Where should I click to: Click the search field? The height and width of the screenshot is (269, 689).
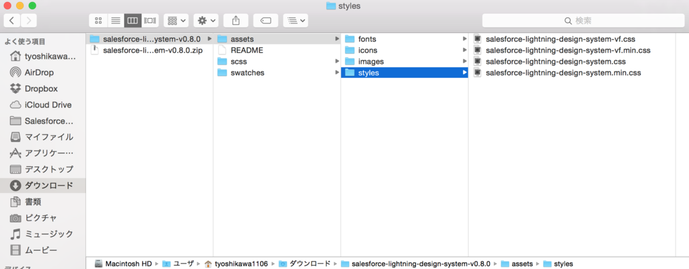click(x=583, y=20)
